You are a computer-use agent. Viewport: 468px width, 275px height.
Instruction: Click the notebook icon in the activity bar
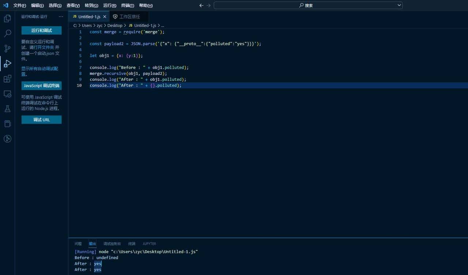7,123
